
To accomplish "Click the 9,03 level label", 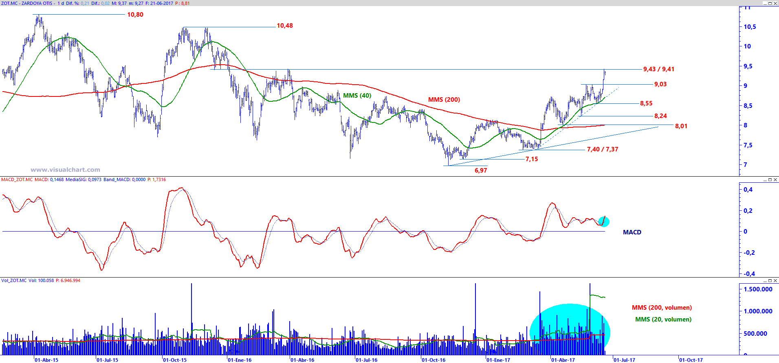I will click(x=660, y=84).
